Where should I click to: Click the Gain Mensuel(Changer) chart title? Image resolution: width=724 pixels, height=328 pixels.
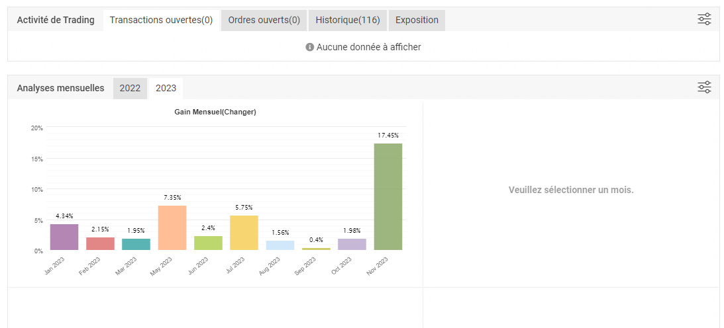point(215,112)
